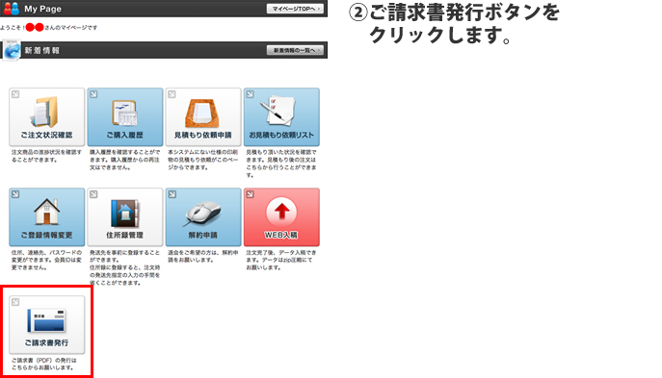Click the ご請求書(PDF)の発行は description text

pyautogui.click(x=44, y=365)
